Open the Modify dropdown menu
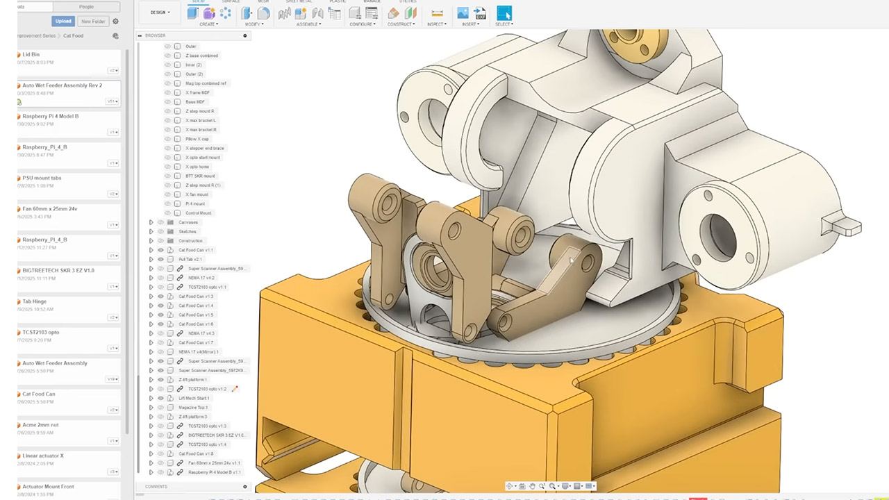The height and width of the screenshot is (500, 889). 254,24
